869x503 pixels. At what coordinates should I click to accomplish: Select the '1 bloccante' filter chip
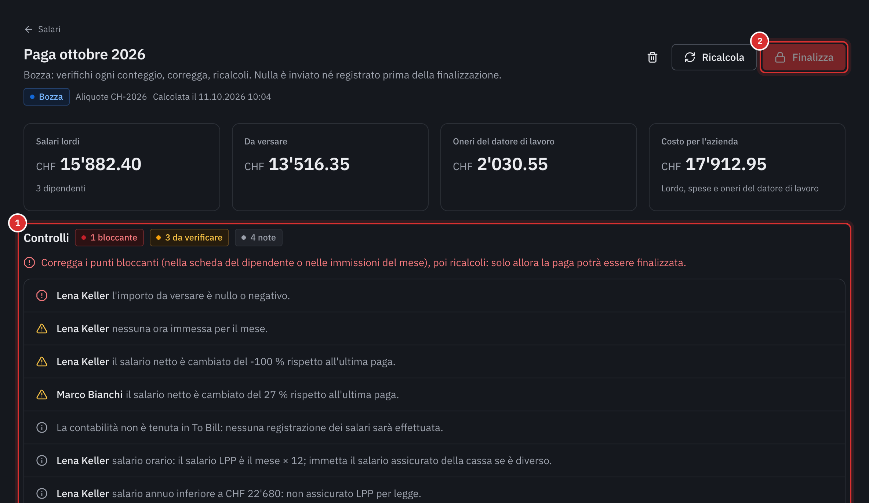click(109, 238)
